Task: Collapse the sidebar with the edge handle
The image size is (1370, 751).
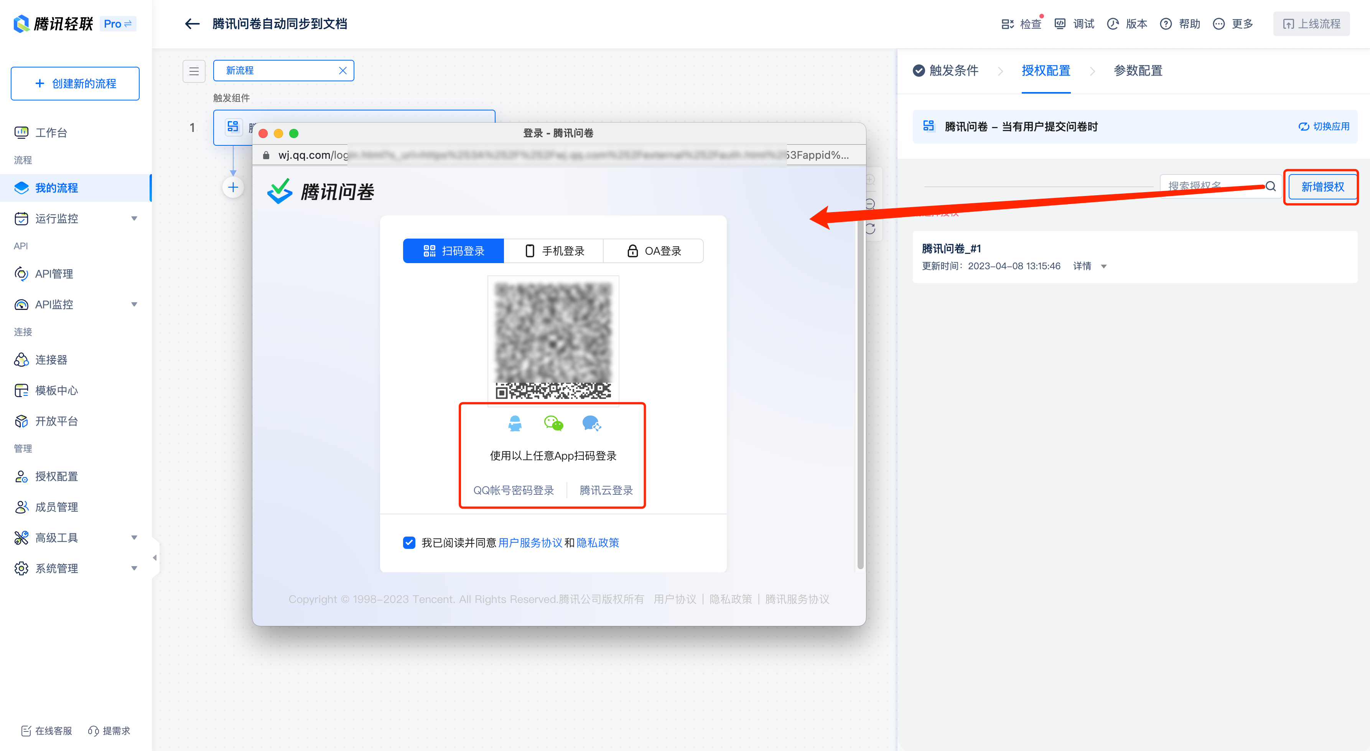Action: tap(155, 557)
